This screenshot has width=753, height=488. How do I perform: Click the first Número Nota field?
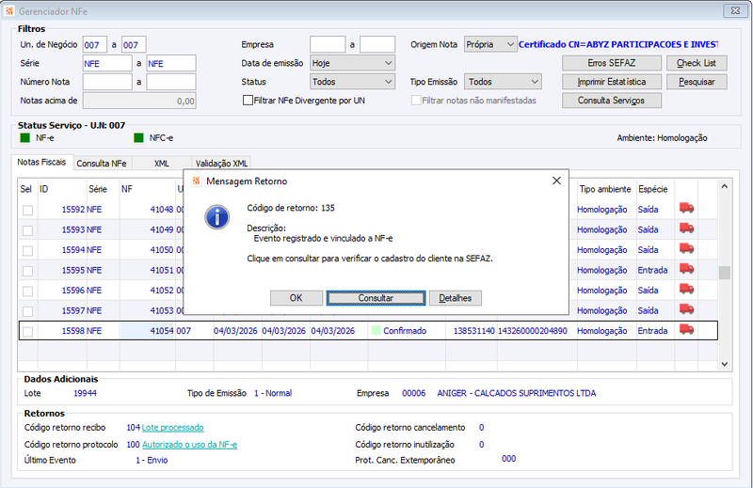click(107, 82)
